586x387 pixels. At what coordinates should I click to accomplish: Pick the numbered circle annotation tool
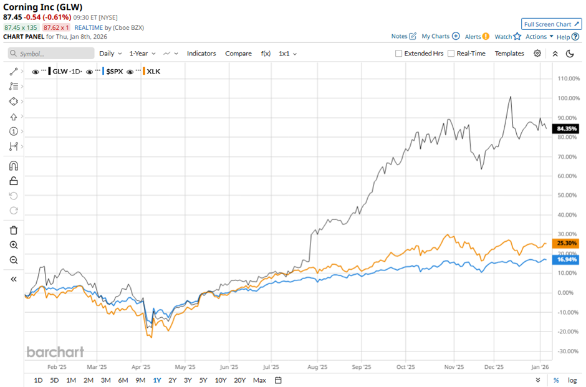pos(14,131)
